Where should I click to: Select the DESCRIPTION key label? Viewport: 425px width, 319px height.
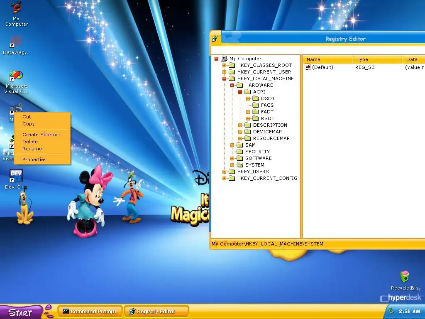pyautogui.click(x=270, y=125)
